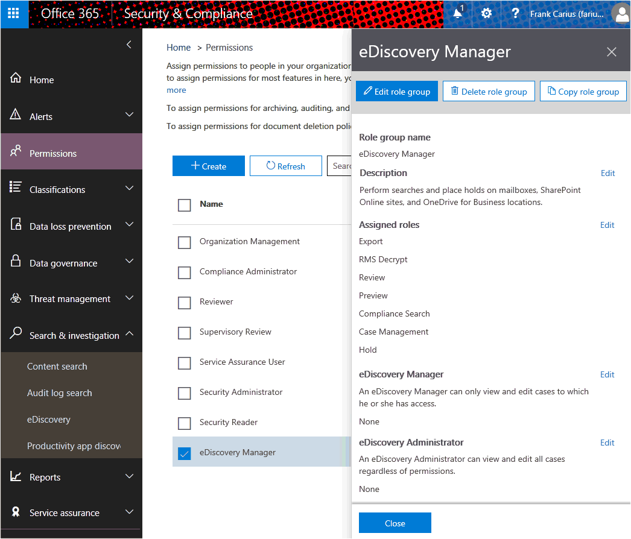Edit the Assigned roles section

[x=607, y=225]
